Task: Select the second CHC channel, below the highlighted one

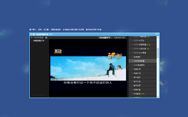Action: click(142, 65)
